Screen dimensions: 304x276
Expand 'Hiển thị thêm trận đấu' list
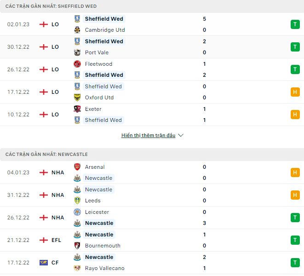[x=148, y=136]
